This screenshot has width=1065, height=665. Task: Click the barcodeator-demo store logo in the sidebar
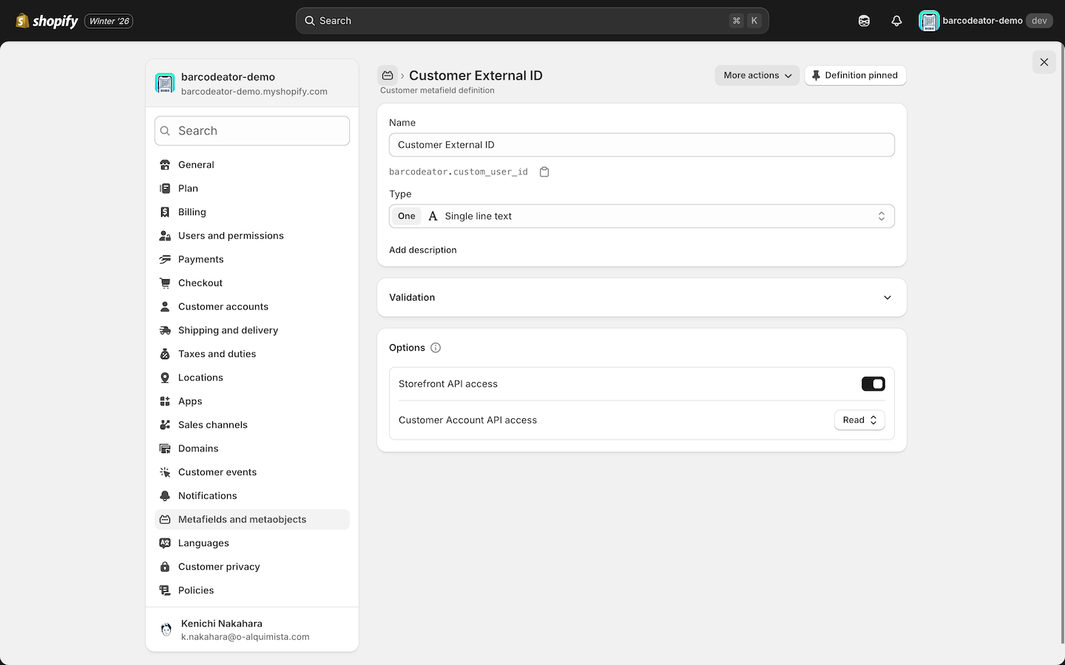pyautogui.click(x=165, y=83)
